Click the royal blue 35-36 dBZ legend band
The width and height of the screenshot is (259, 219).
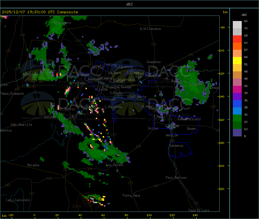tap(237, 104)
